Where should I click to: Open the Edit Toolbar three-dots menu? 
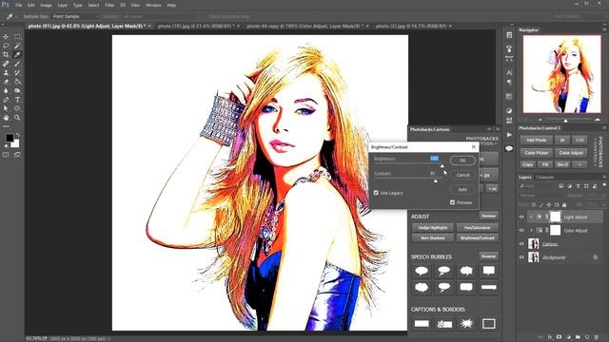[x=6, y=126]
